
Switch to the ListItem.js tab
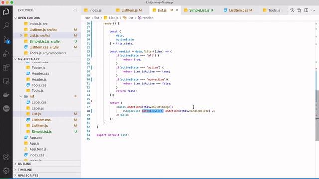pyautogui.click(x=129, y=10)
